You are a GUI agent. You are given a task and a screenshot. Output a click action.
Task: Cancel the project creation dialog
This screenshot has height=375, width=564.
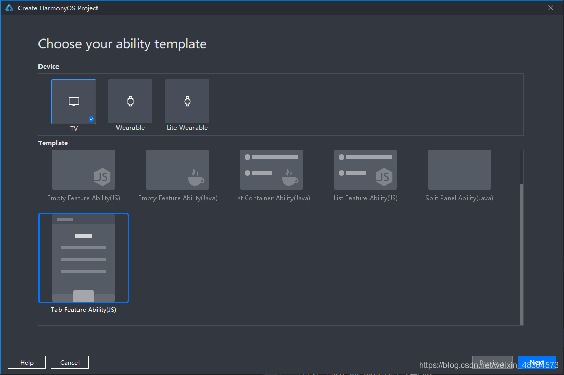click(x=69, y=362)
